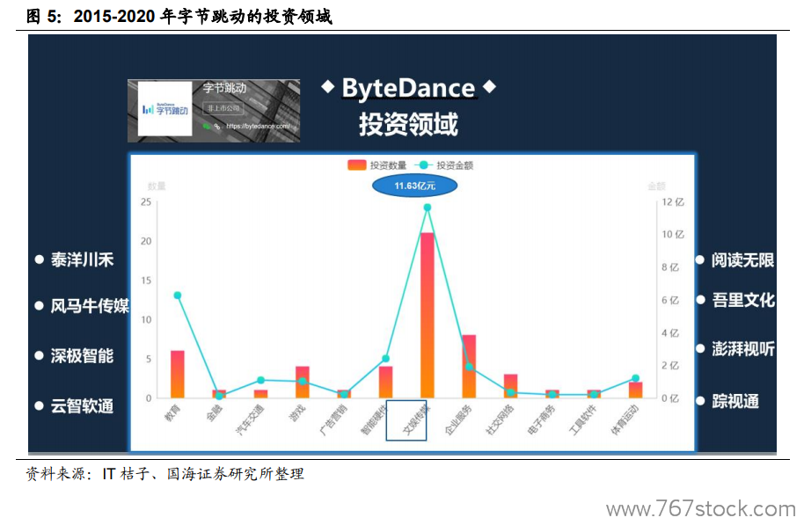Click the 资料来源 source line
Image resolution: width=804 pixels, height=525 pixels.
click(x=164, y=473)
